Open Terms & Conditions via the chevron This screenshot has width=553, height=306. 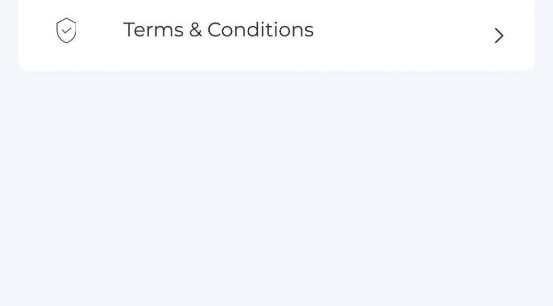499,36
